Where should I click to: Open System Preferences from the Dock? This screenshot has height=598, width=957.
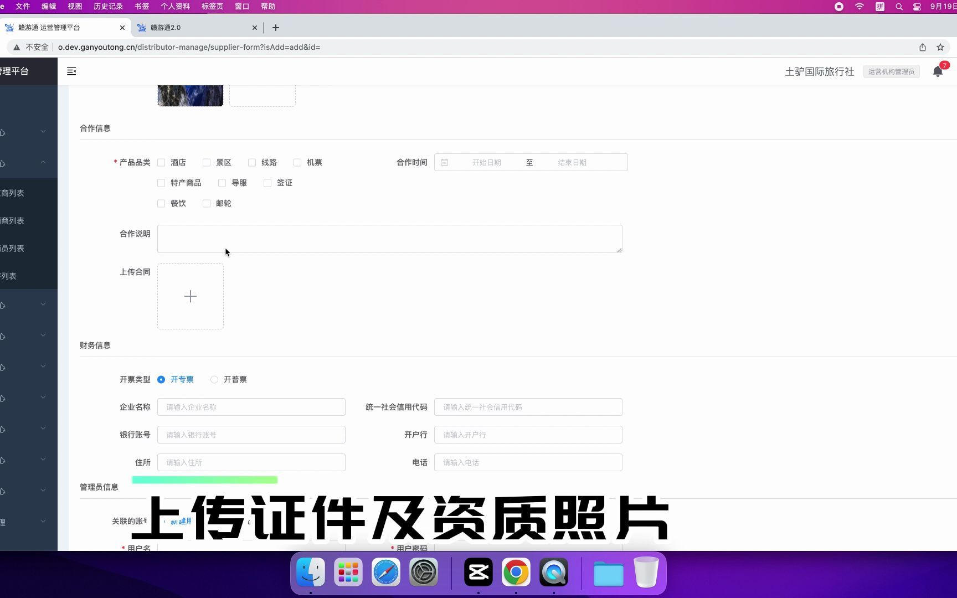pyautogui.click(x=424, y=572)
